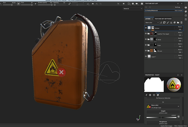Hide the Caps layer

[x=146, y=45]
